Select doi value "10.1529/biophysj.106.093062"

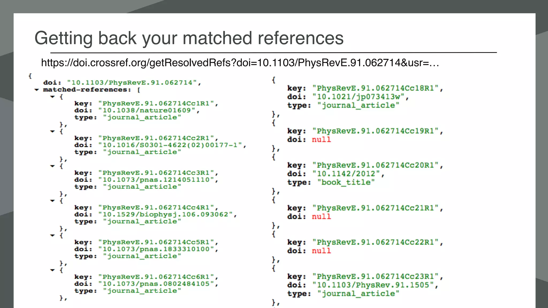[166, 214]
